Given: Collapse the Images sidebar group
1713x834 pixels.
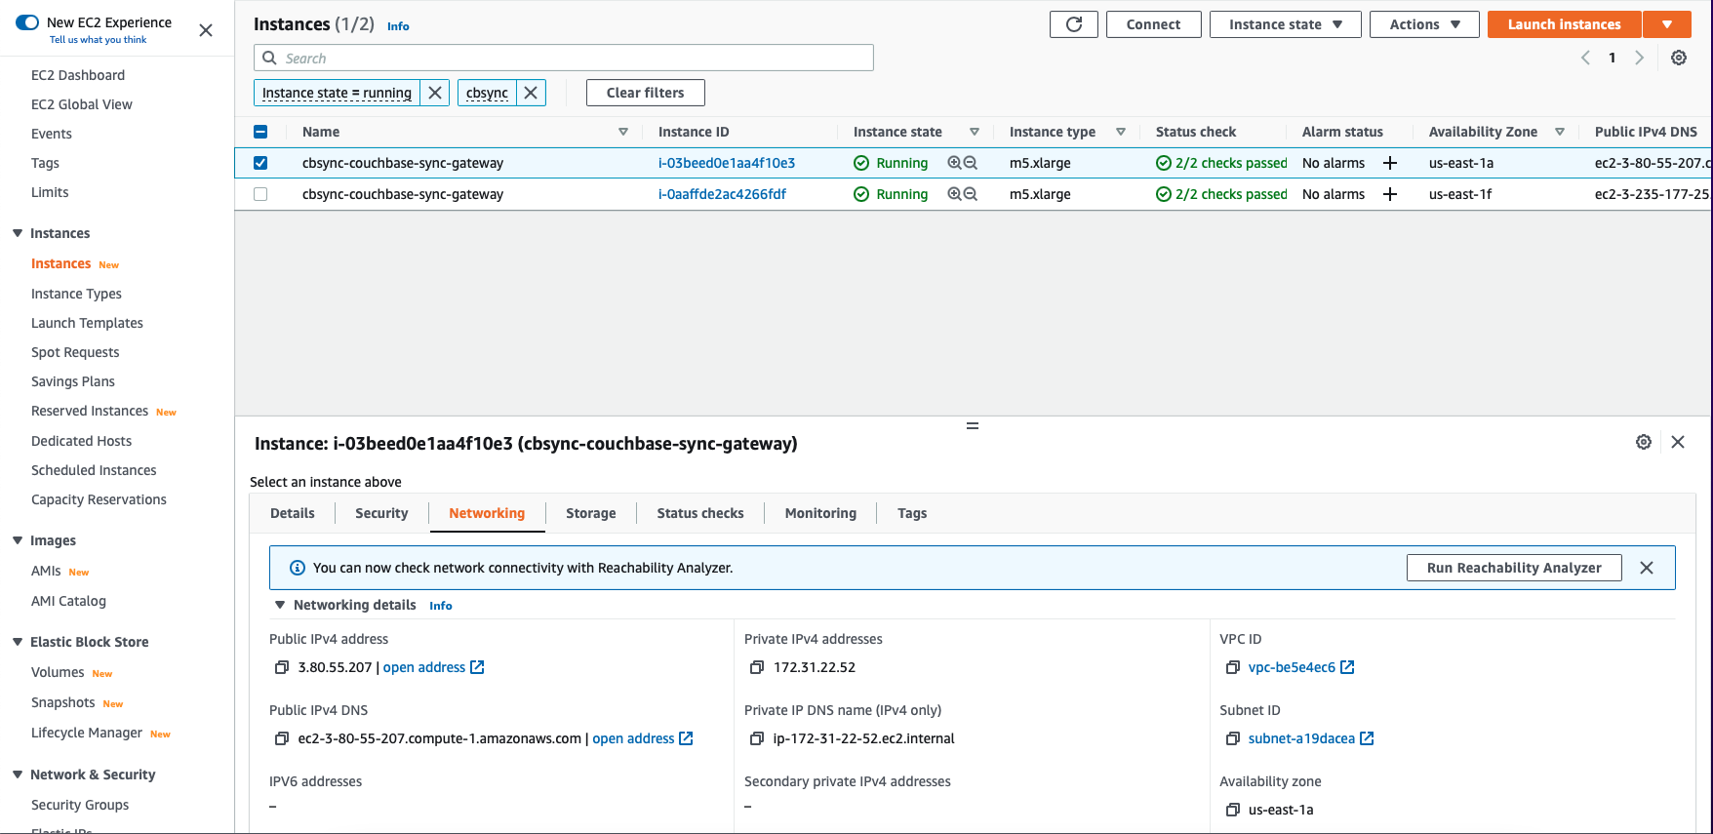Looking at the screenshot, I should coord(18,540).
